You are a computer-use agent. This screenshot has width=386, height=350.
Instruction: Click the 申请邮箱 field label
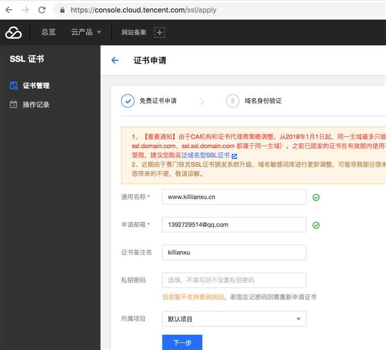coord(133,225)
